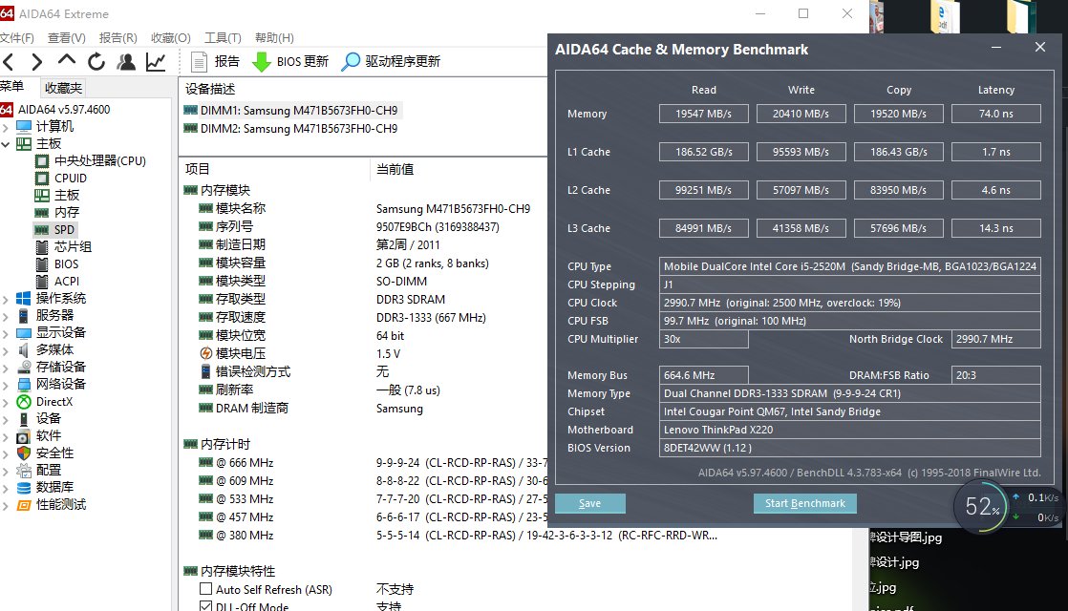
Task: Select the AIDA64 v5.97.4600 root node
Action: [x=63, y=110]
